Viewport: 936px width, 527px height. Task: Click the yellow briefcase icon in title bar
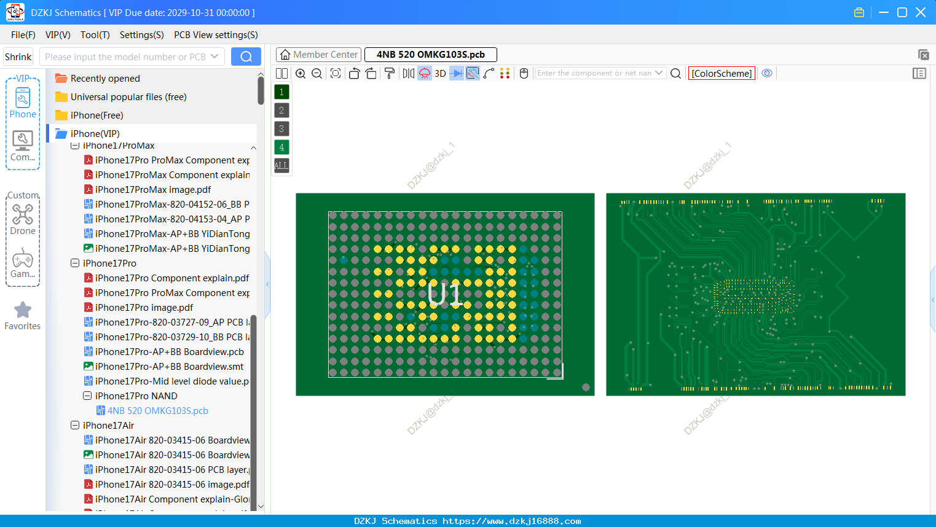click(859, 12)
